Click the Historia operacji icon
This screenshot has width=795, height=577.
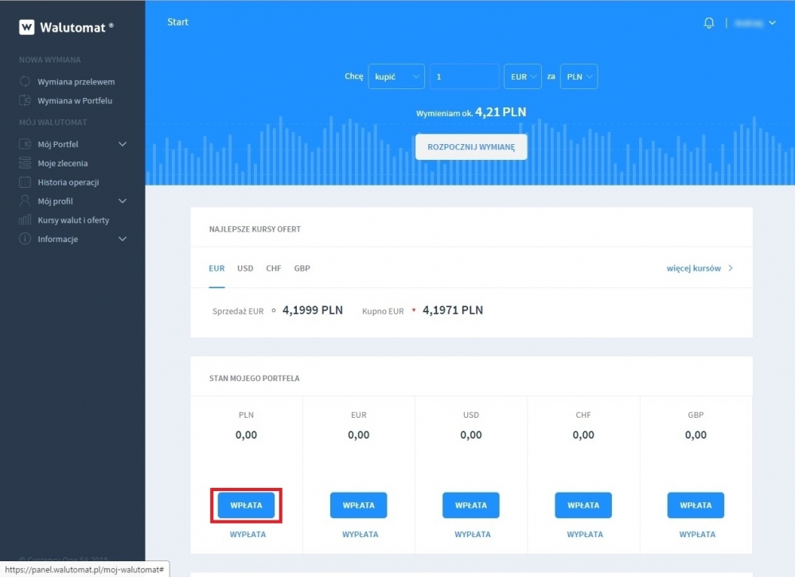point(25,182)
